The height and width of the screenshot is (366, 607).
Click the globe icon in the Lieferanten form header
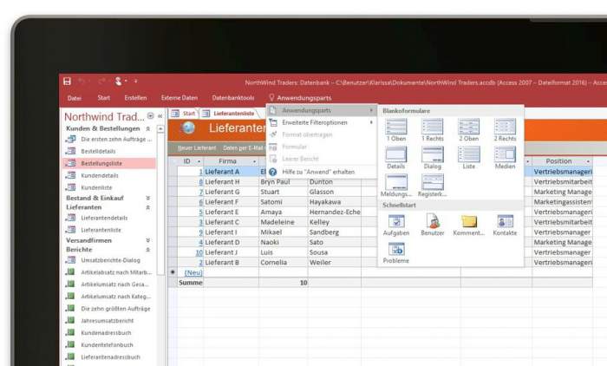point(188,127)
